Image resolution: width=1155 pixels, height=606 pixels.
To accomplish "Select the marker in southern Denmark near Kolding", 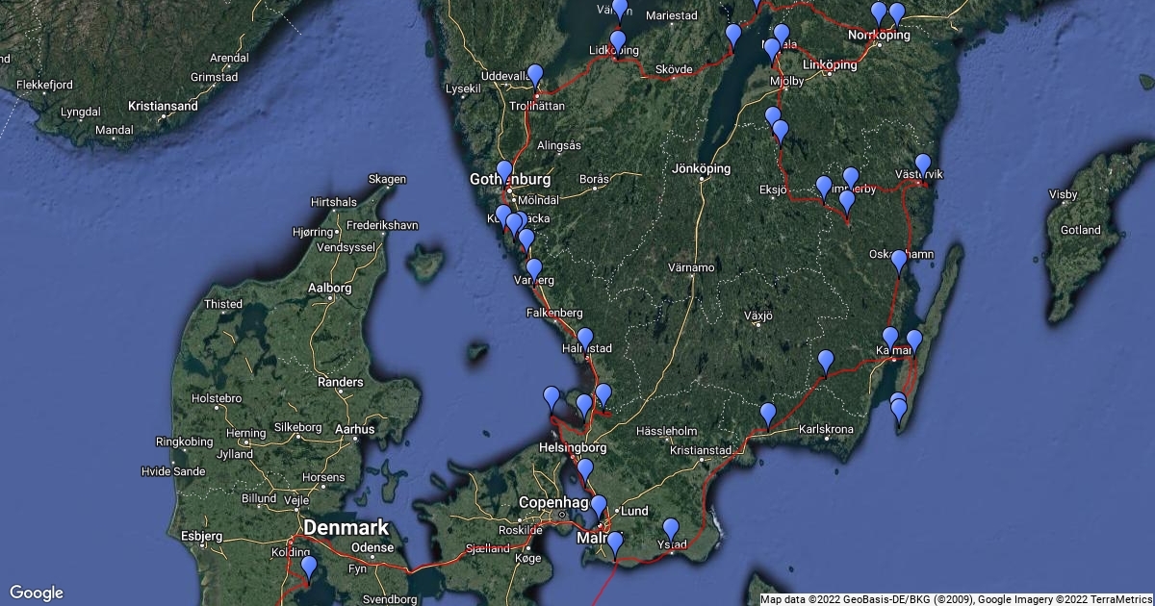I will point(308,568).
